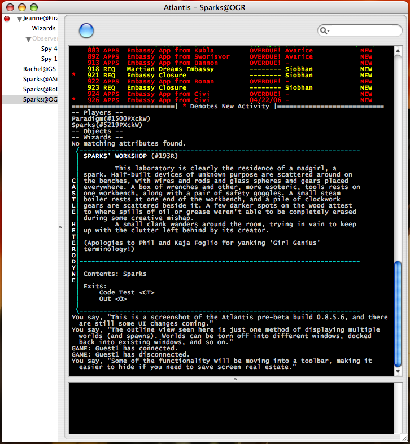Click the 'Code Test <CT>' exit text
410x444 pixels.
pos(127,292)
